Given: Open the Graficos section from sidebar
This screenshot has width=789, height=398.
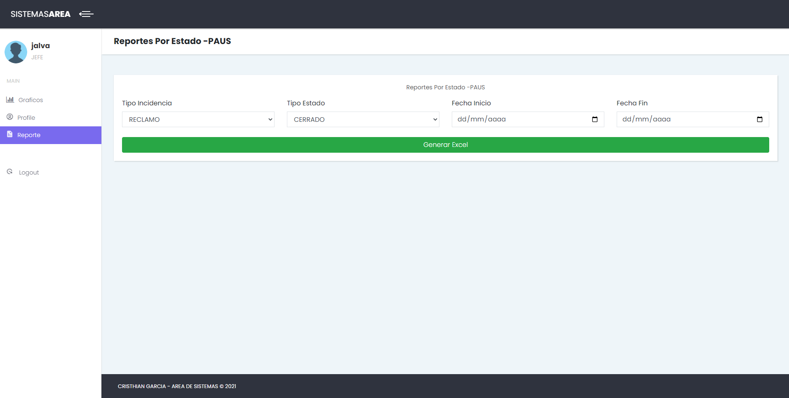Looking at the screenshot, I should (31, 100).
